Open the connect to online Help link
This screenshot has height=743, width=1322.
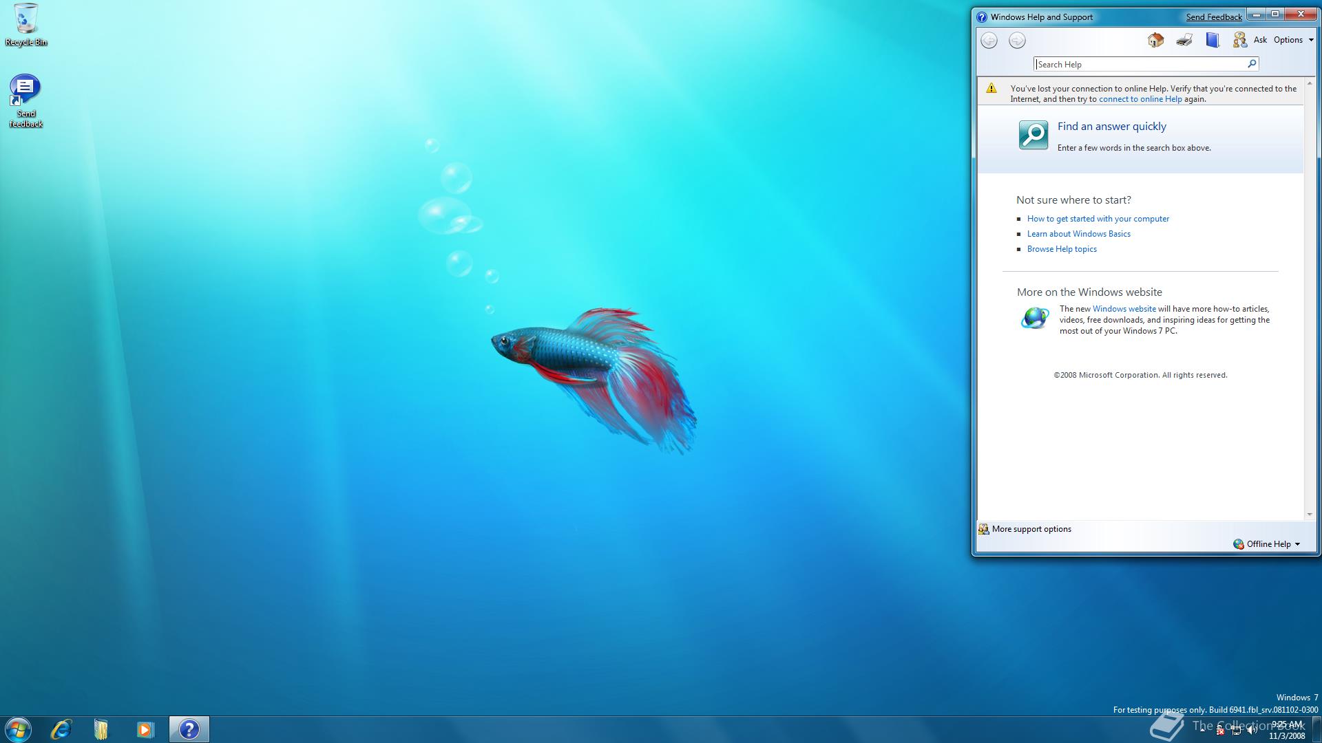click(1140, 99)
